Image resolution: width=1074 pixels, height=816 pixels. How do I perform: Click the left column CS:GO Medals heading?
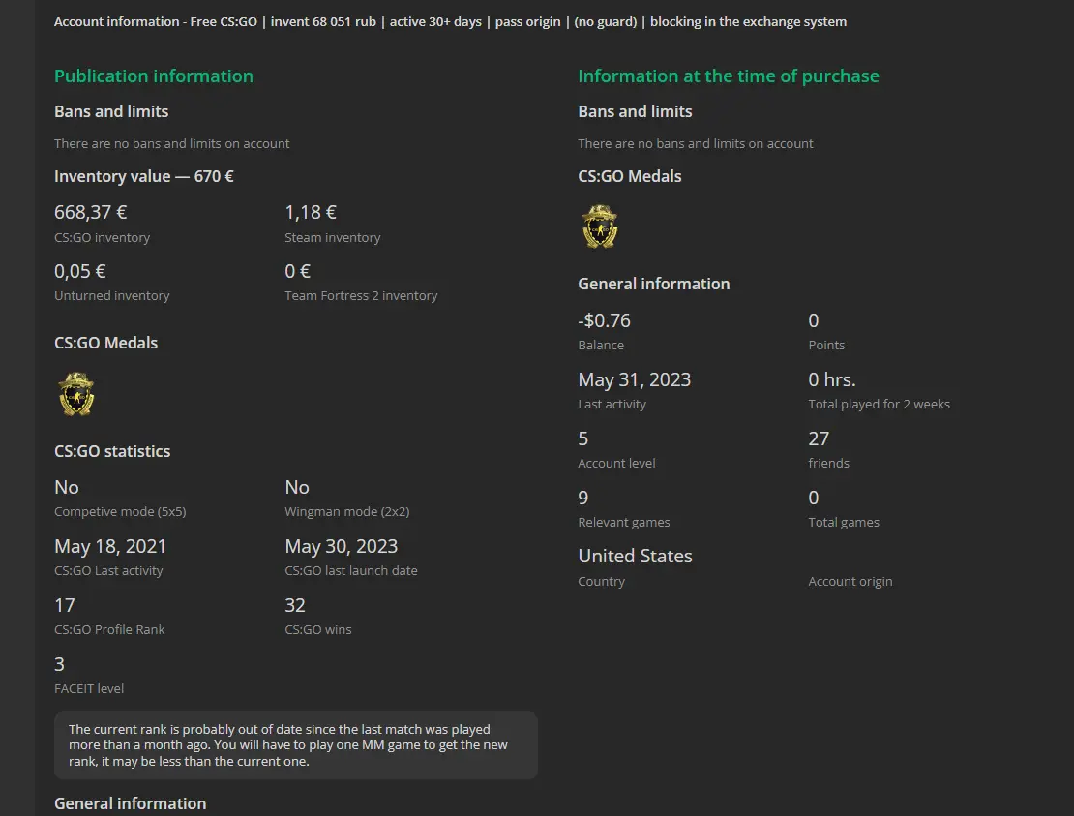[106, 344]
